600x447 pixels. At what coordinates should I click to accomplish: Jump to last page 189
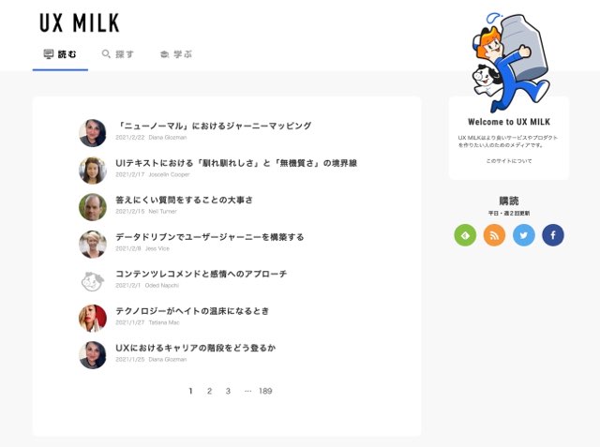(265, 391)
